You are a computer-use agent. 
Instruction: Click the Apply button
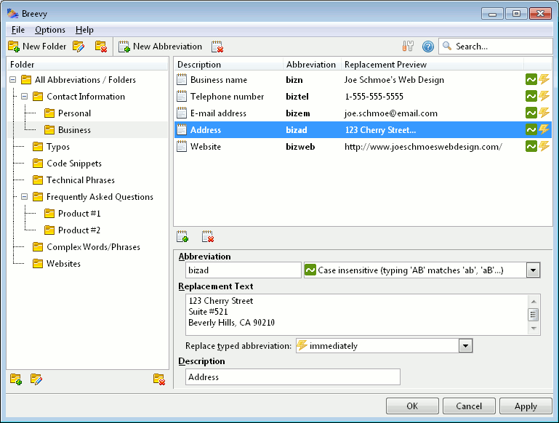(526, 406)
